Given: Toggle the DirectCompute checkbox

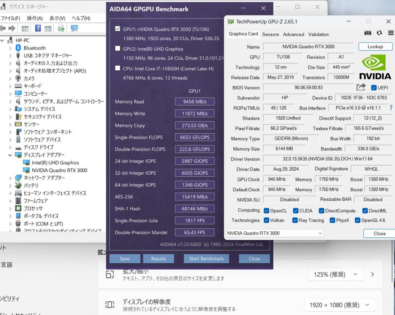Looking at the screenshot, I should pyautogui.click(x=321, y=211).
